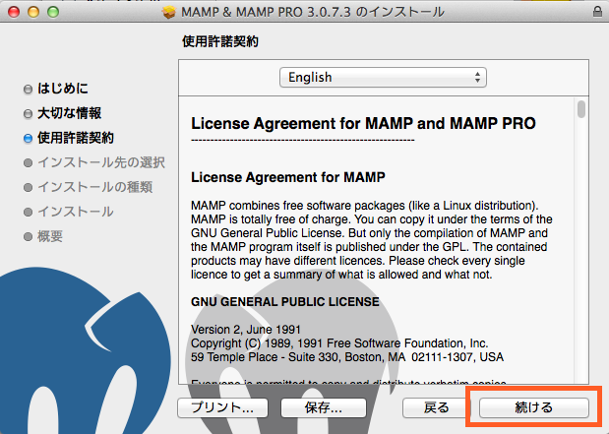Viewport: 609px width, 434px height.
Task: Click the License Agreement for MAMP heading text
Action: pos(287,178)
